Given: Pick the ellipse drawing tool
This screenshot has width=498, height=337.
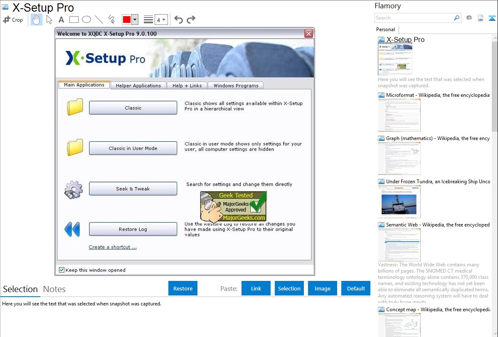Looking at the screenshot, I should pos(86,20).
